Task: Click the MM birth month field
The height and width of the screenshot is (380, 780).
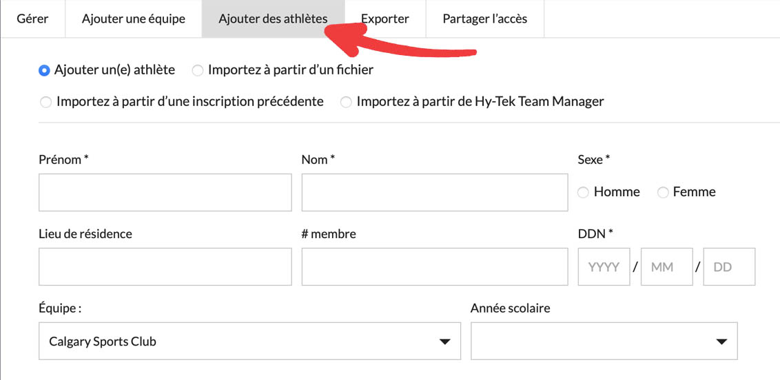Action: pyautogui.click(x=666, y=266)
